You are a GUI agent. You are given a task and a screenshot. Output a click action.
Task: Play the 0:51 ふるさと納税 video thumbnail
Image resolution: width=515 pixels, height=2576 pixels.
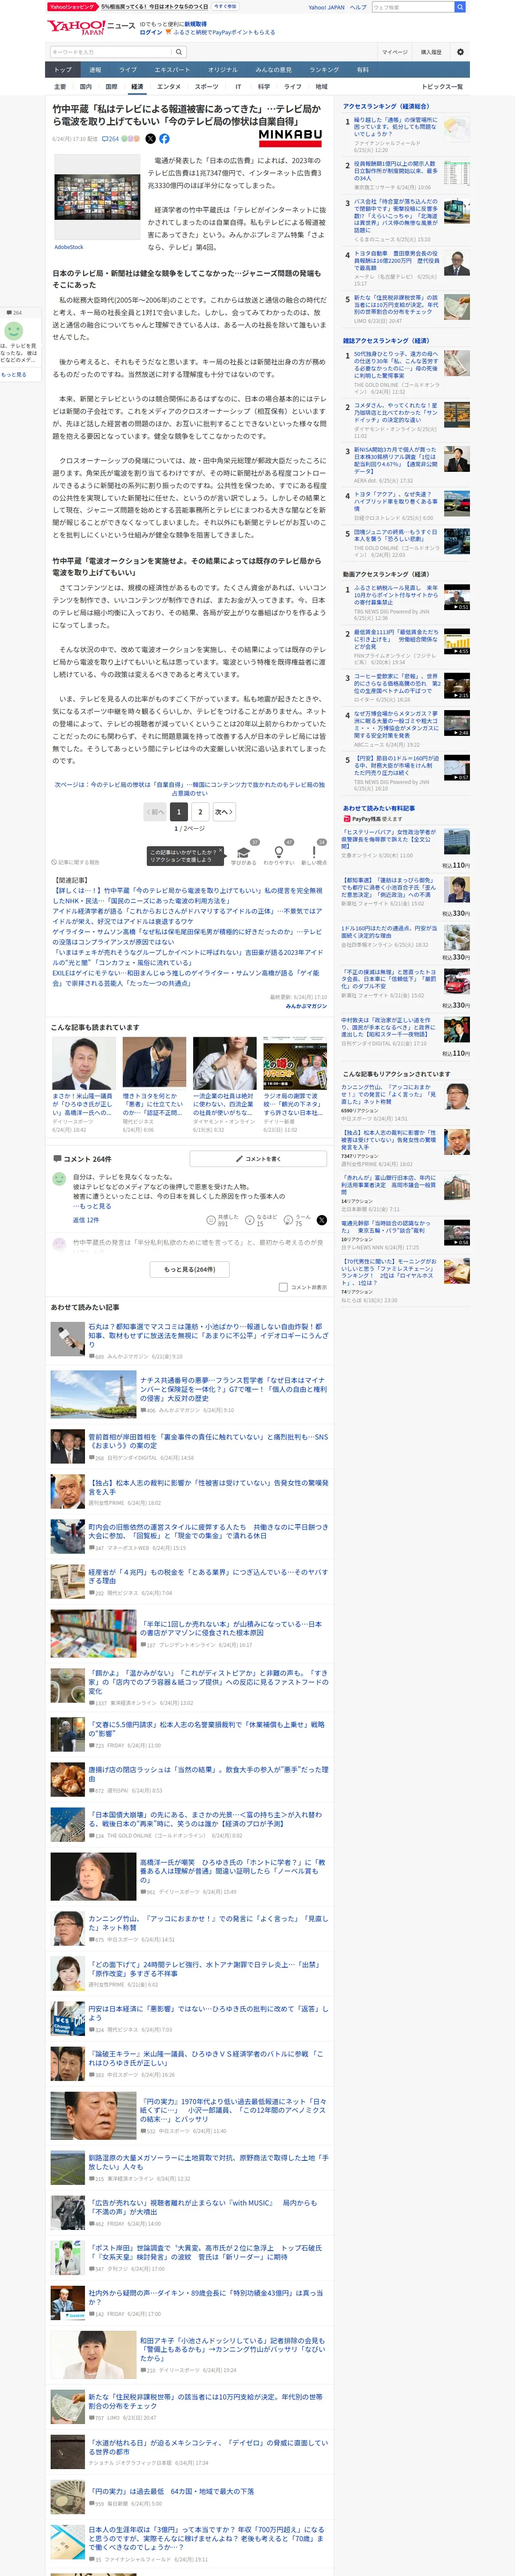coord(457,597)
